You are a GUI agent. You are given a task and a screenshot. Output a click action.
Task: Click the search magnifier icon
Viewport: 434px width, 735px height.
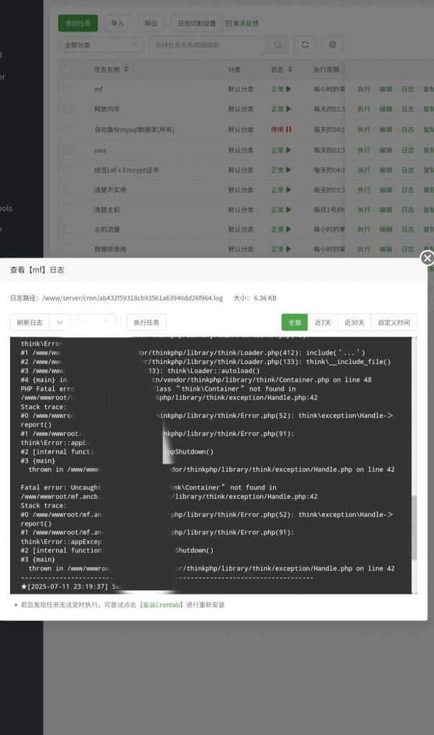pyautogui.click(x=278, y=45)
